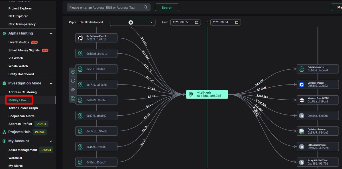
Task: Open the To date 2023-09-04 field
Action: pos(225,22)
